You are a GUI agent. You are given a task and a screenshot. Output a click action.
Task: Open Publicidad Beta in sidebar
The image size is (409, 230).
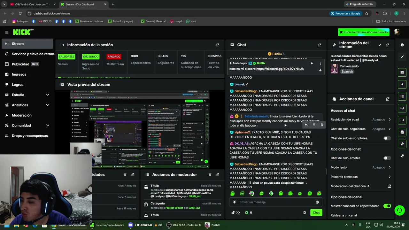pos(27,64)
